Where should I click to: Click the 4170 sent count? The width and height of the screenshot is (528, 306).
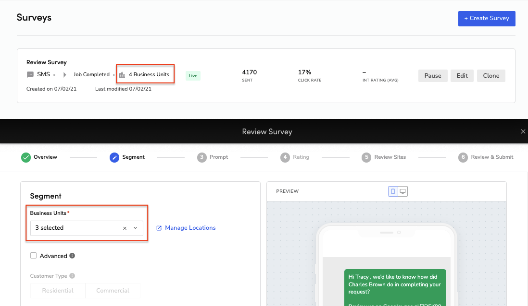click(x=250, y=72)
